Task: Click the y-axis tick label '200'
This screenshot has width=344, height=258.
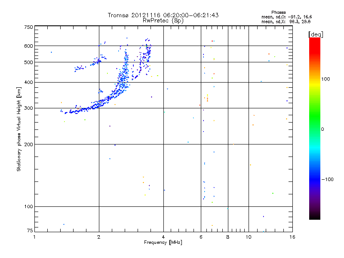Action: [28, 144]
